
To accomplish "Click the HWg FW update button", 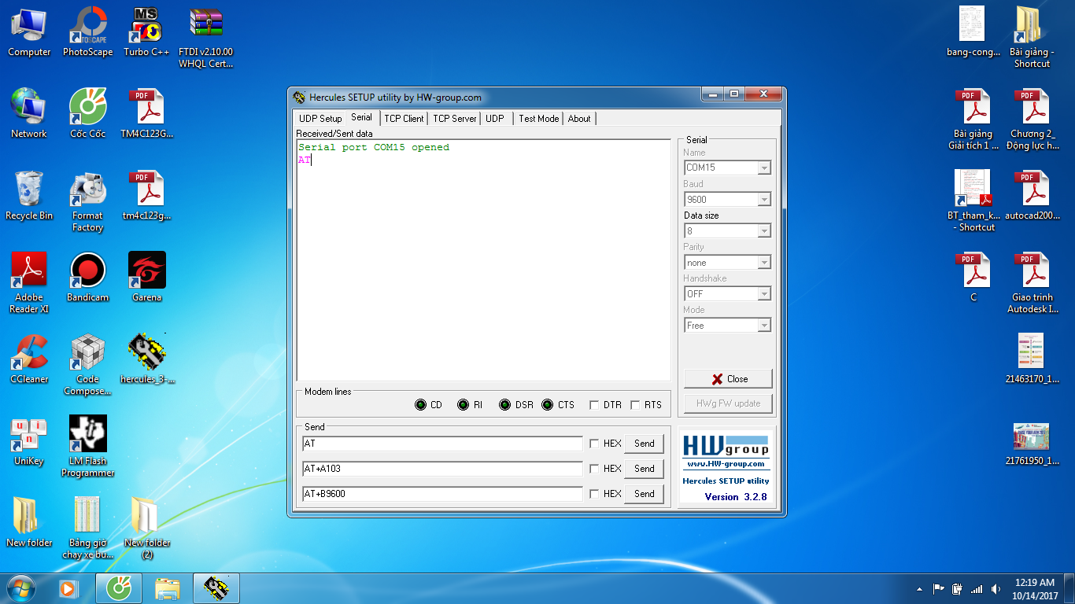I will tap(728, 403).
